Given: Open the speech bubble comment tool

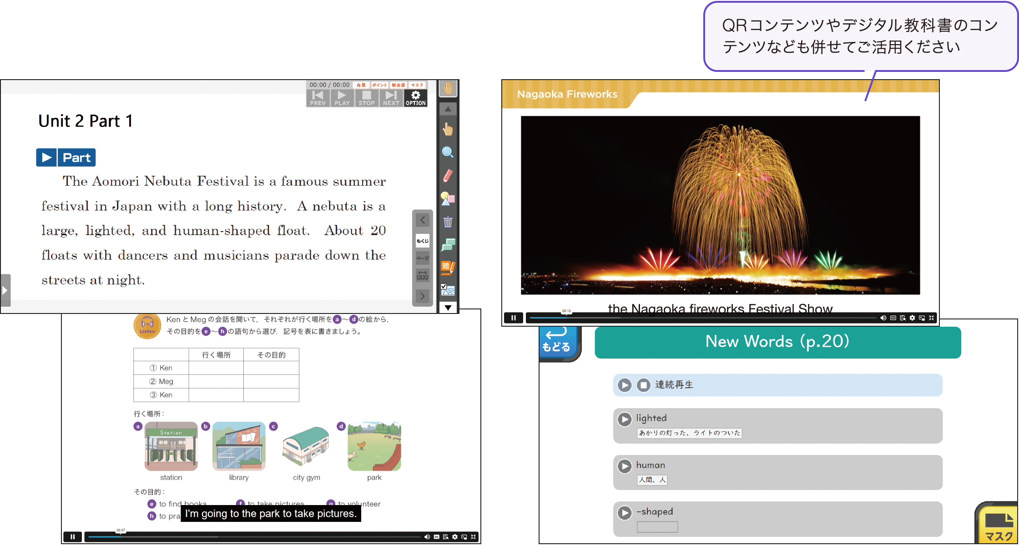Looking at the screenshot, I should (x=448, y=245).
